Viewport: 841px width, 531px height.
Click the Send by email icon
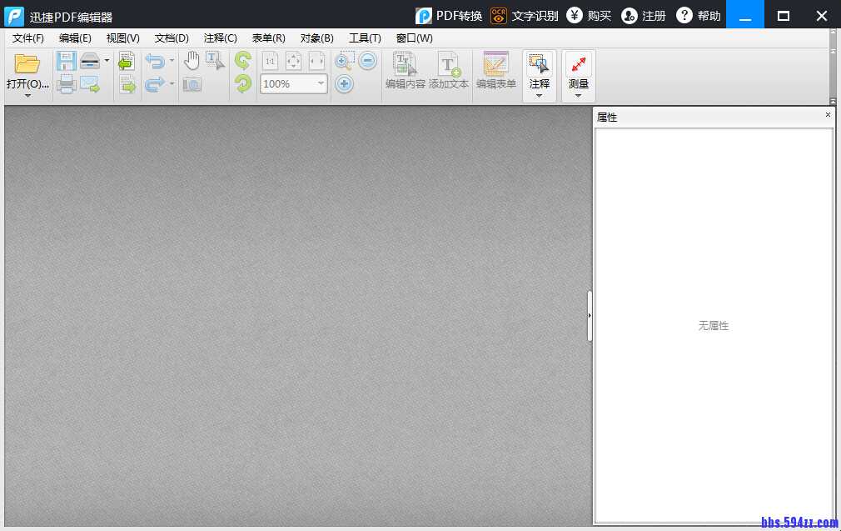pyautogui.click(x=90, y=84)
